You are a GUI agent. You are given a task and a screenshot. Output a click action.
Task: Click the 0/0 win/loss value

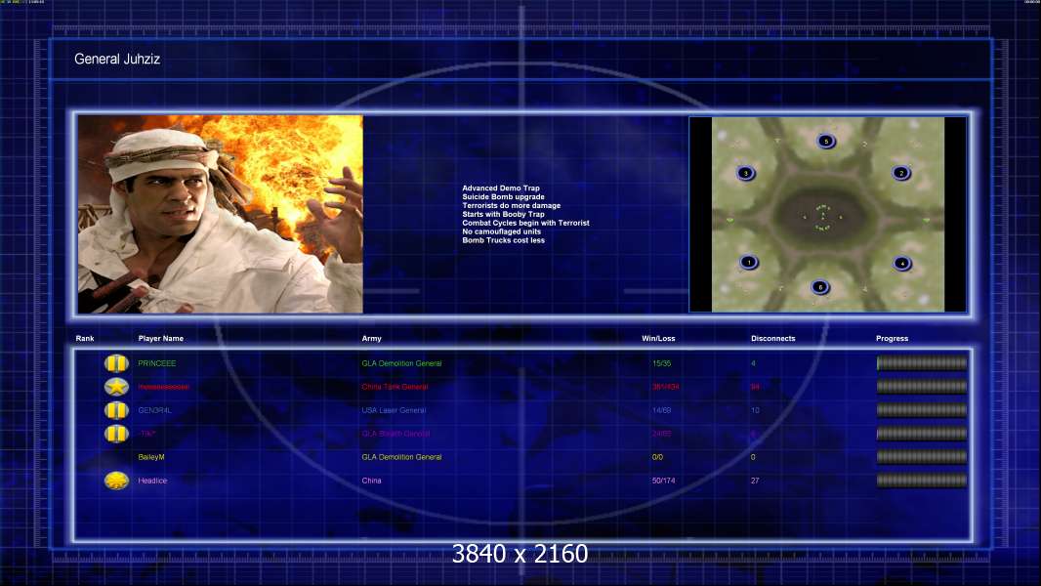657,457
